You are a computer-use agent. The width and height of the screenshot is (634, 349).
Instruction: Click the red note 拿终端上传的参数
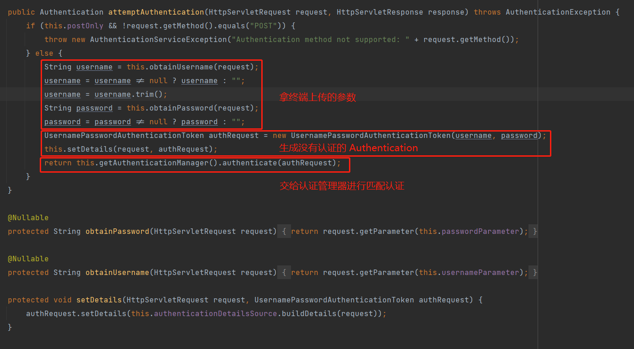(317, 97)
